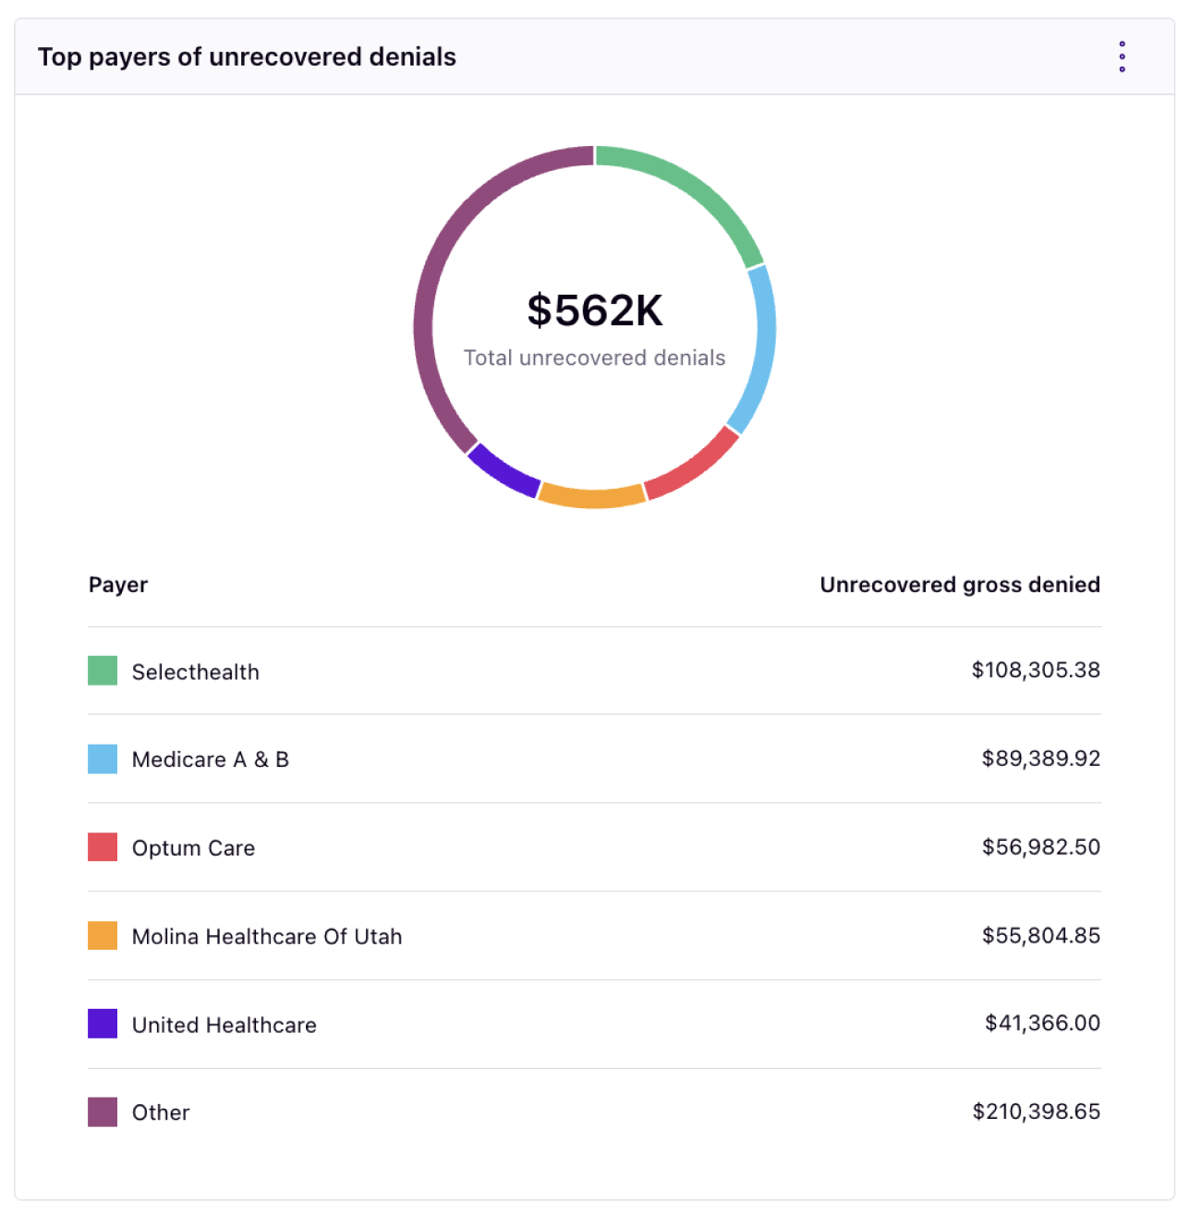Click the Unrecovered gross denied column header

point(960,585)
